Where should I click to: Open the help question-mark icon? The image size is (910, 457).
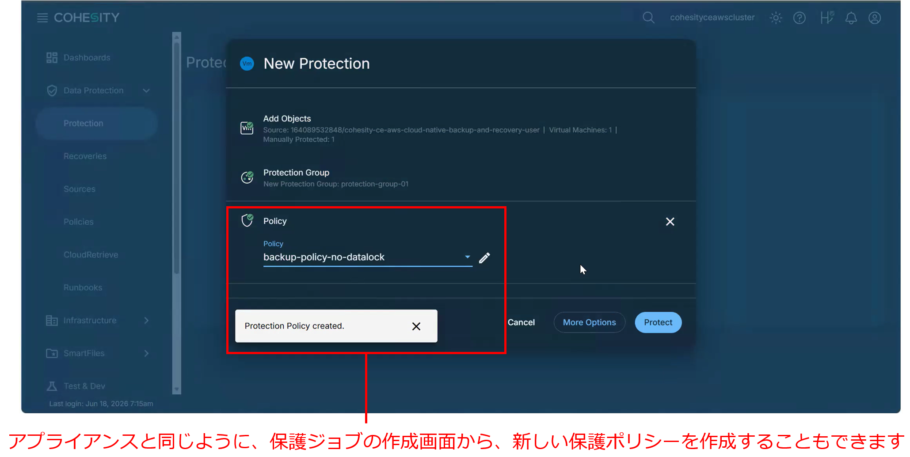pos(800,18)
